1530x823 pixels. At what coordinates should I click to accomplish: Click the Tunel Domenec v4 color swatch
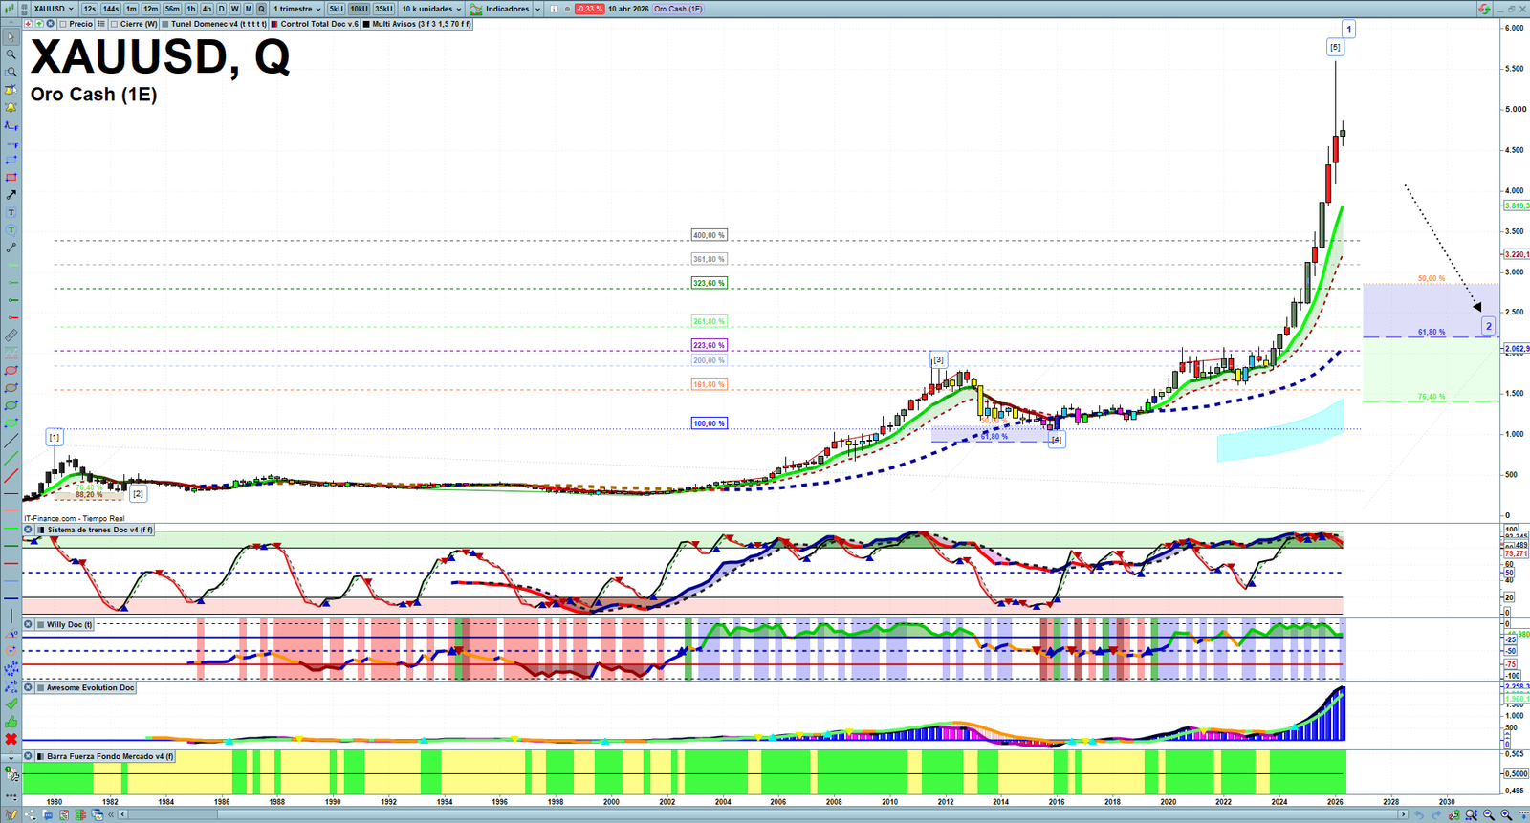click(165, 24)
